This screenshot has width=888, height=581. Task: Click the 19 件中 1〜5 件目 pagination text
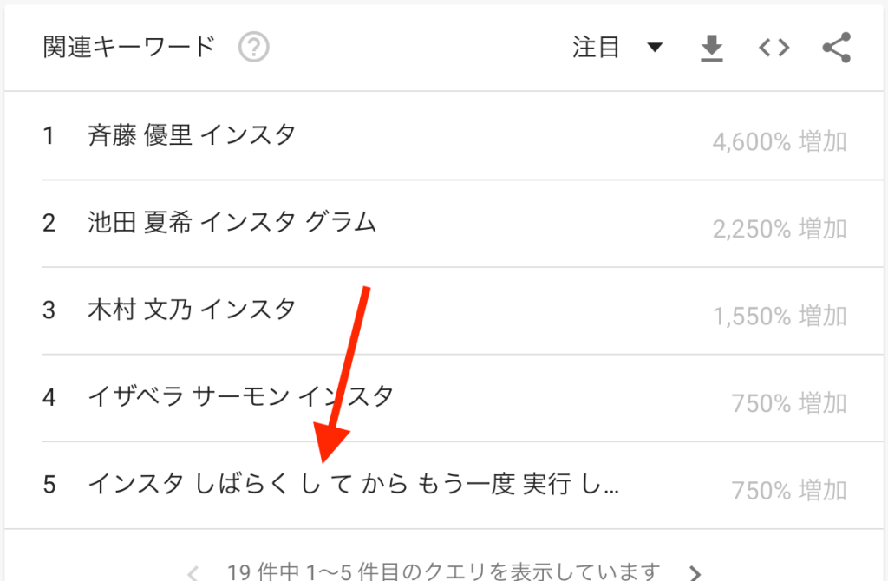pos(443,572)
